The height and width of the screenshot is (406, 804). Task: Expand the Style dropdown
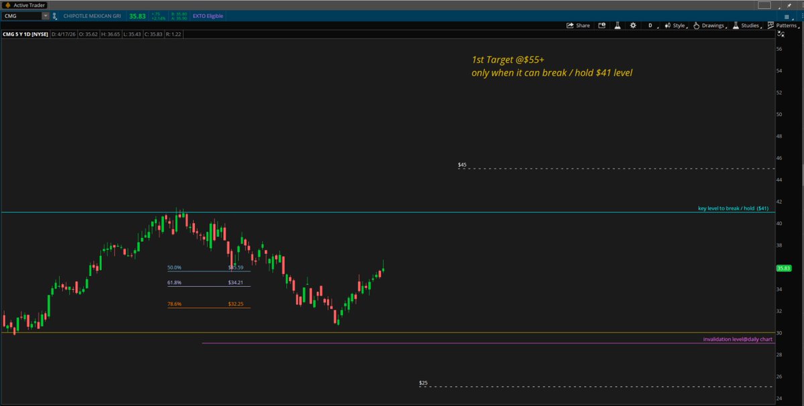click(x=679, y=25)
